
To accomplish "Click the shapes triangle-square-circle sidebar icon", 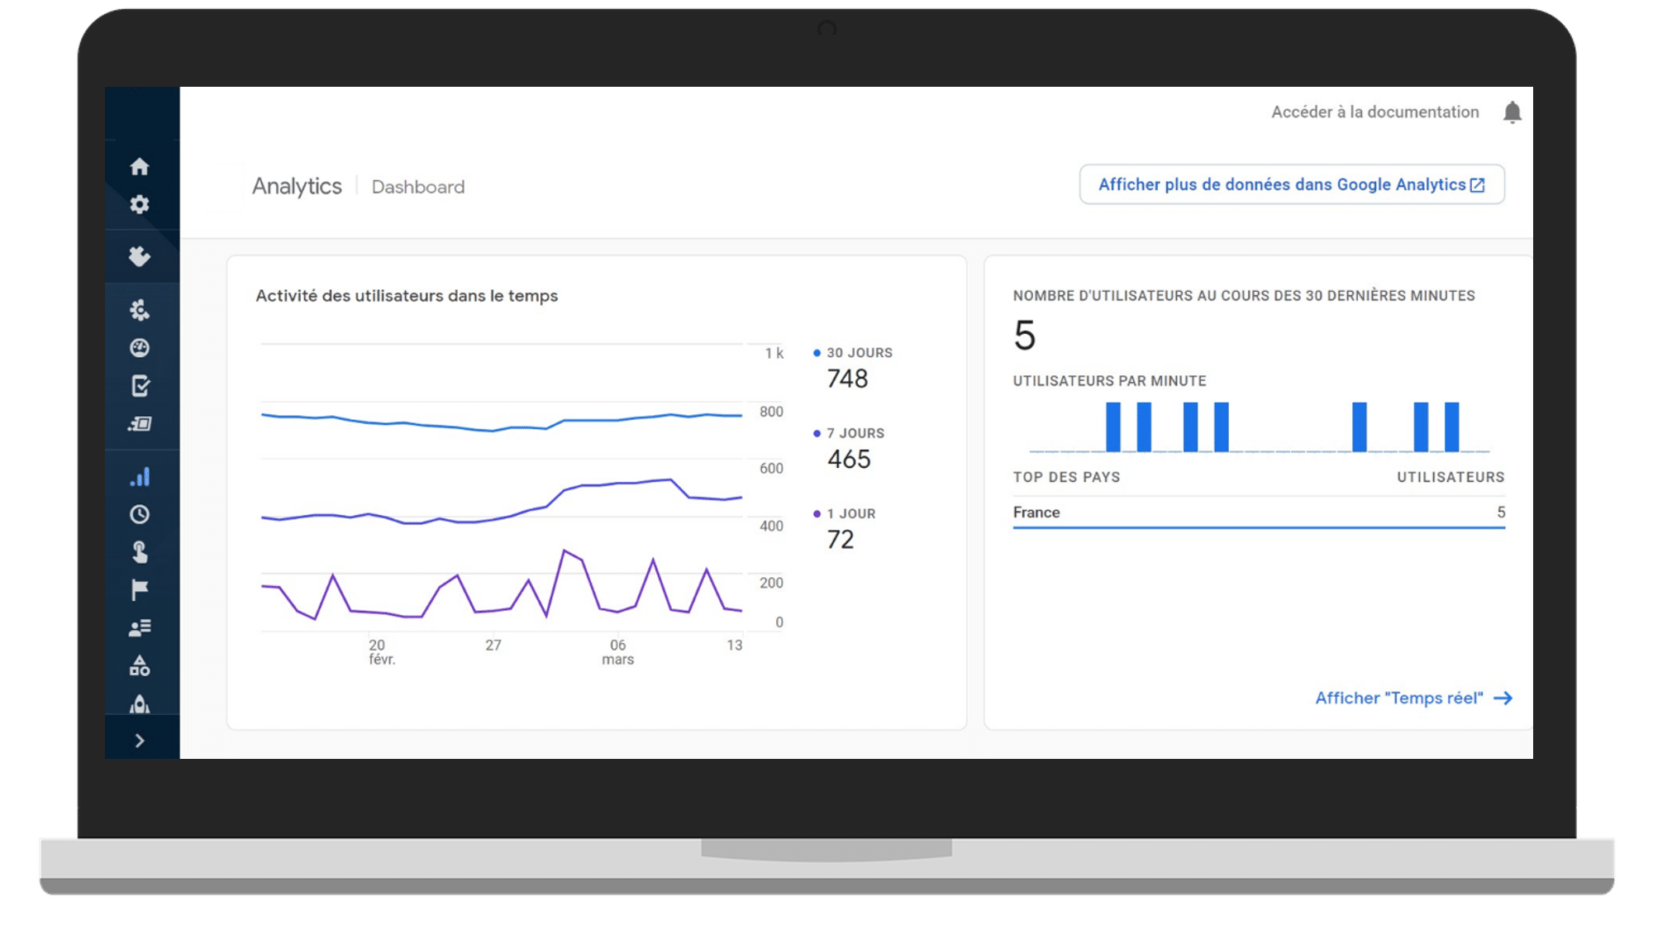I will 140,665.
